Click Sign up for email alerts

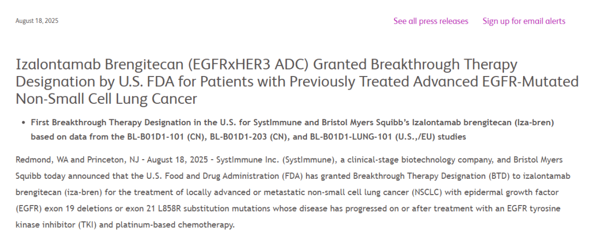524,21
